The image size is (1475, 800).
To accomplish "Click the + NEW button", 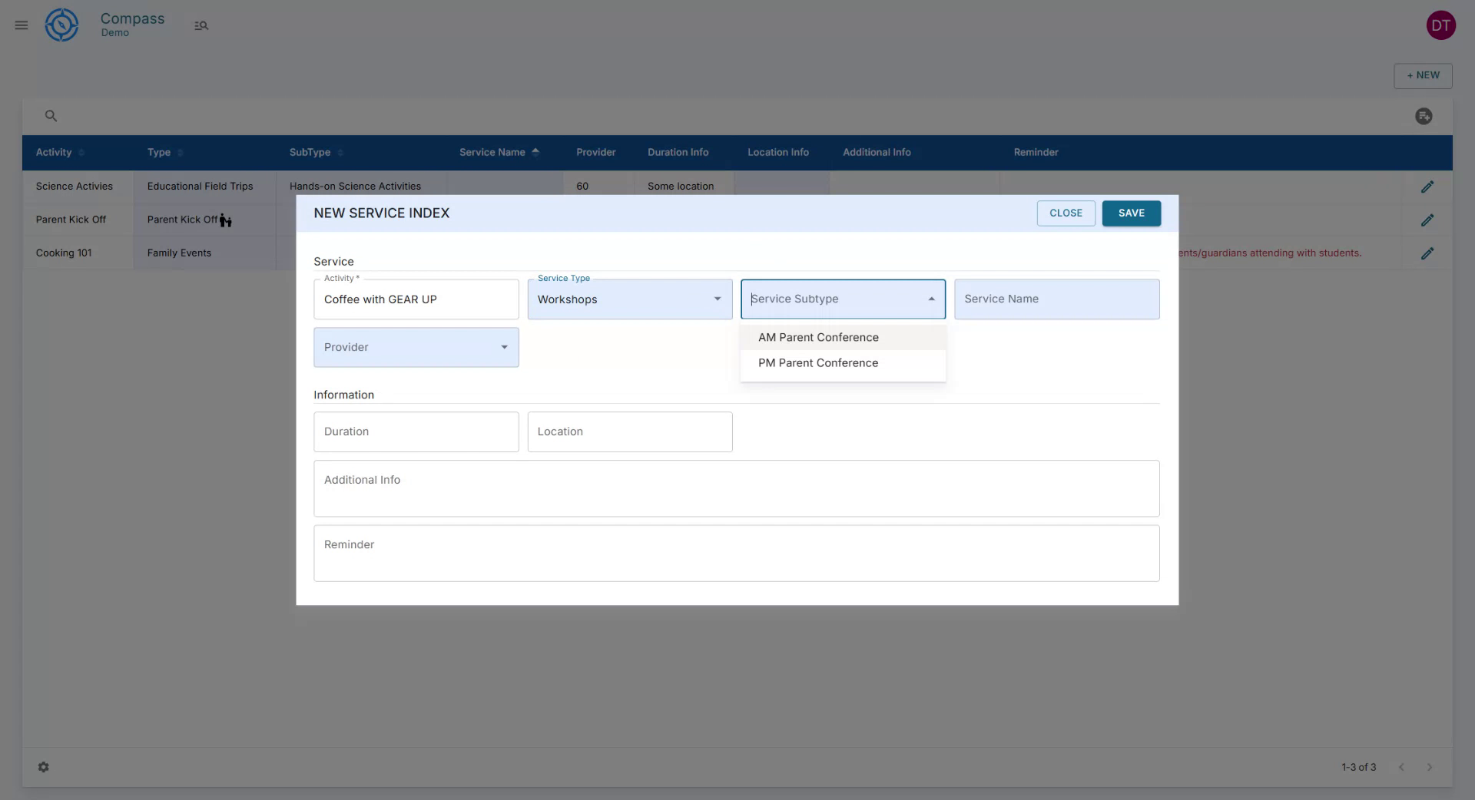I will point(1423,75).
